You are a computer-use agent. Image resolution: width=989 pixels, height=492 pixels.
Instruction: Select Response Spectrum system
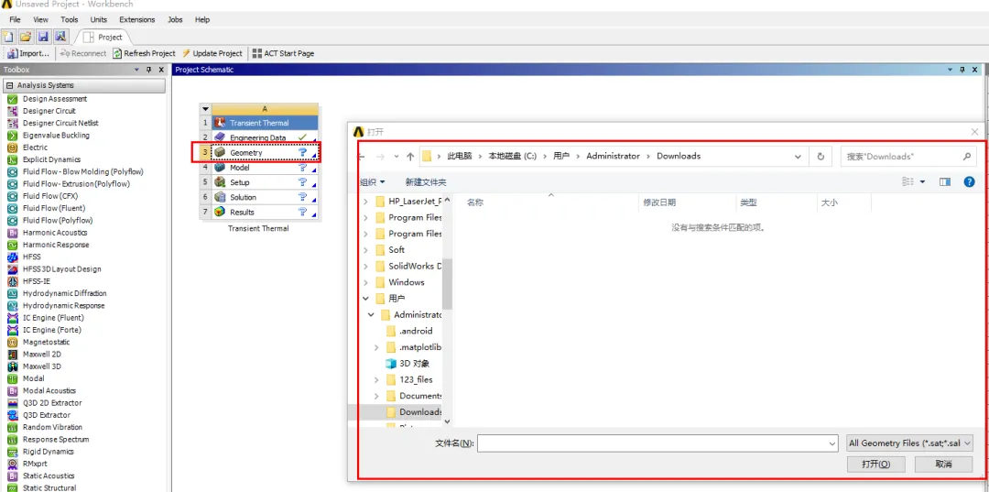click(x=56, y=439)
